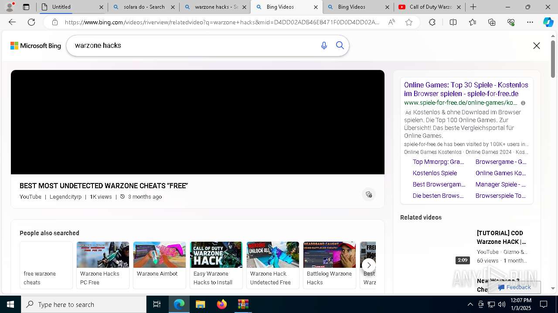Click the black video player area
The height and width of the screenshot is (313, 558).
tap(197, 122)
